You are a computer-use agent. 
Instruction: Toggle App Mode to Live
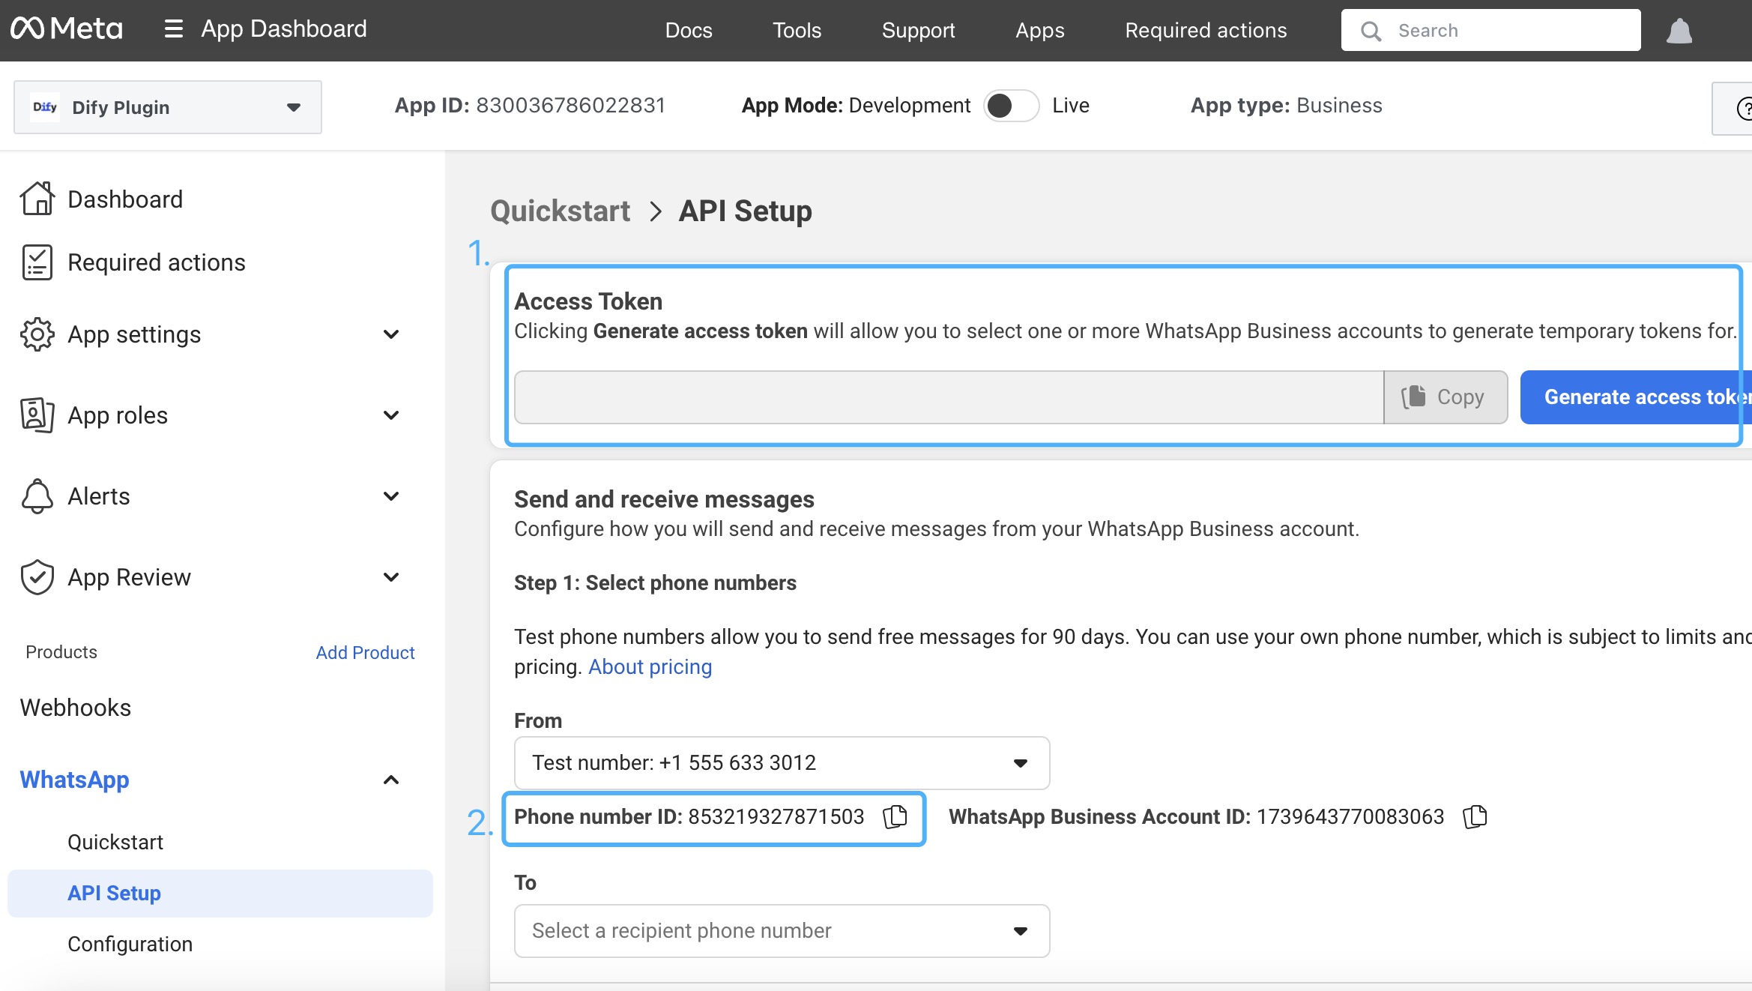tap(1011, 106)
